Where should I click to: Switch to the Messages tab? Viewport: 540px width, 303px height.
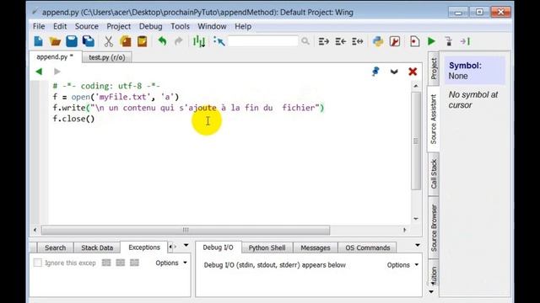tap(315, 247)
